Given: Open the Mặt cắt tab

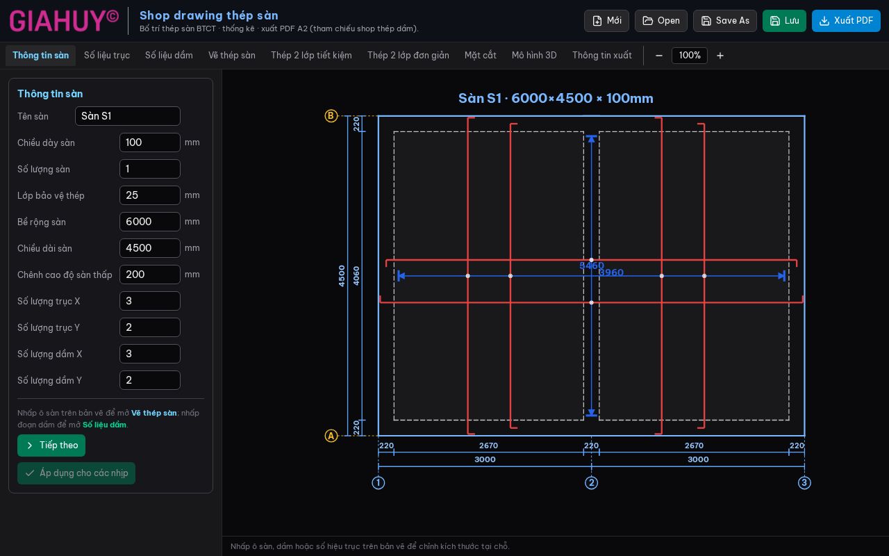Looking at the screenshot, I should tap(481, 56).
